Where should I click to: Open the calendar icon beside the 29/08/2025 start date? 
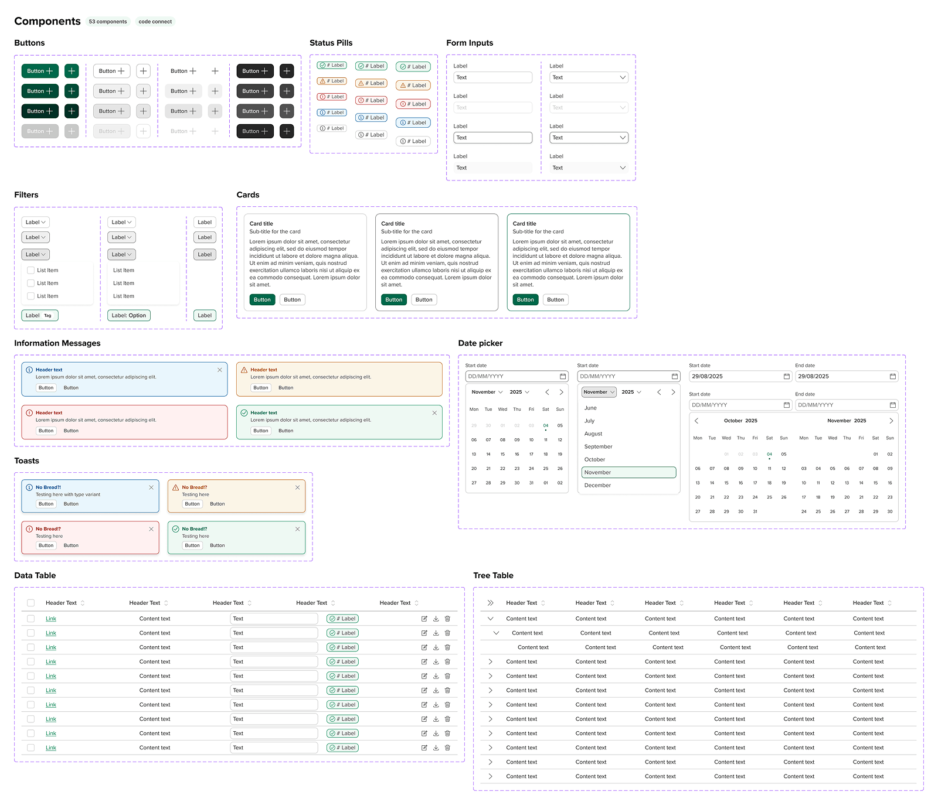click(787, 376)
